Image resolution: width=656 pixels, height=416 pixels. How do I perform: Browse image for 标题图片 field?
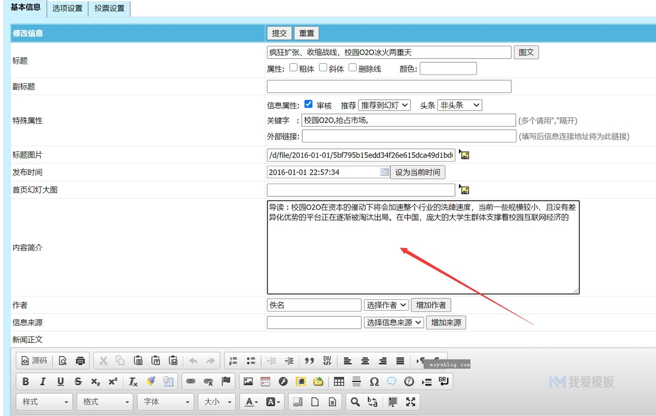(464, 155)
